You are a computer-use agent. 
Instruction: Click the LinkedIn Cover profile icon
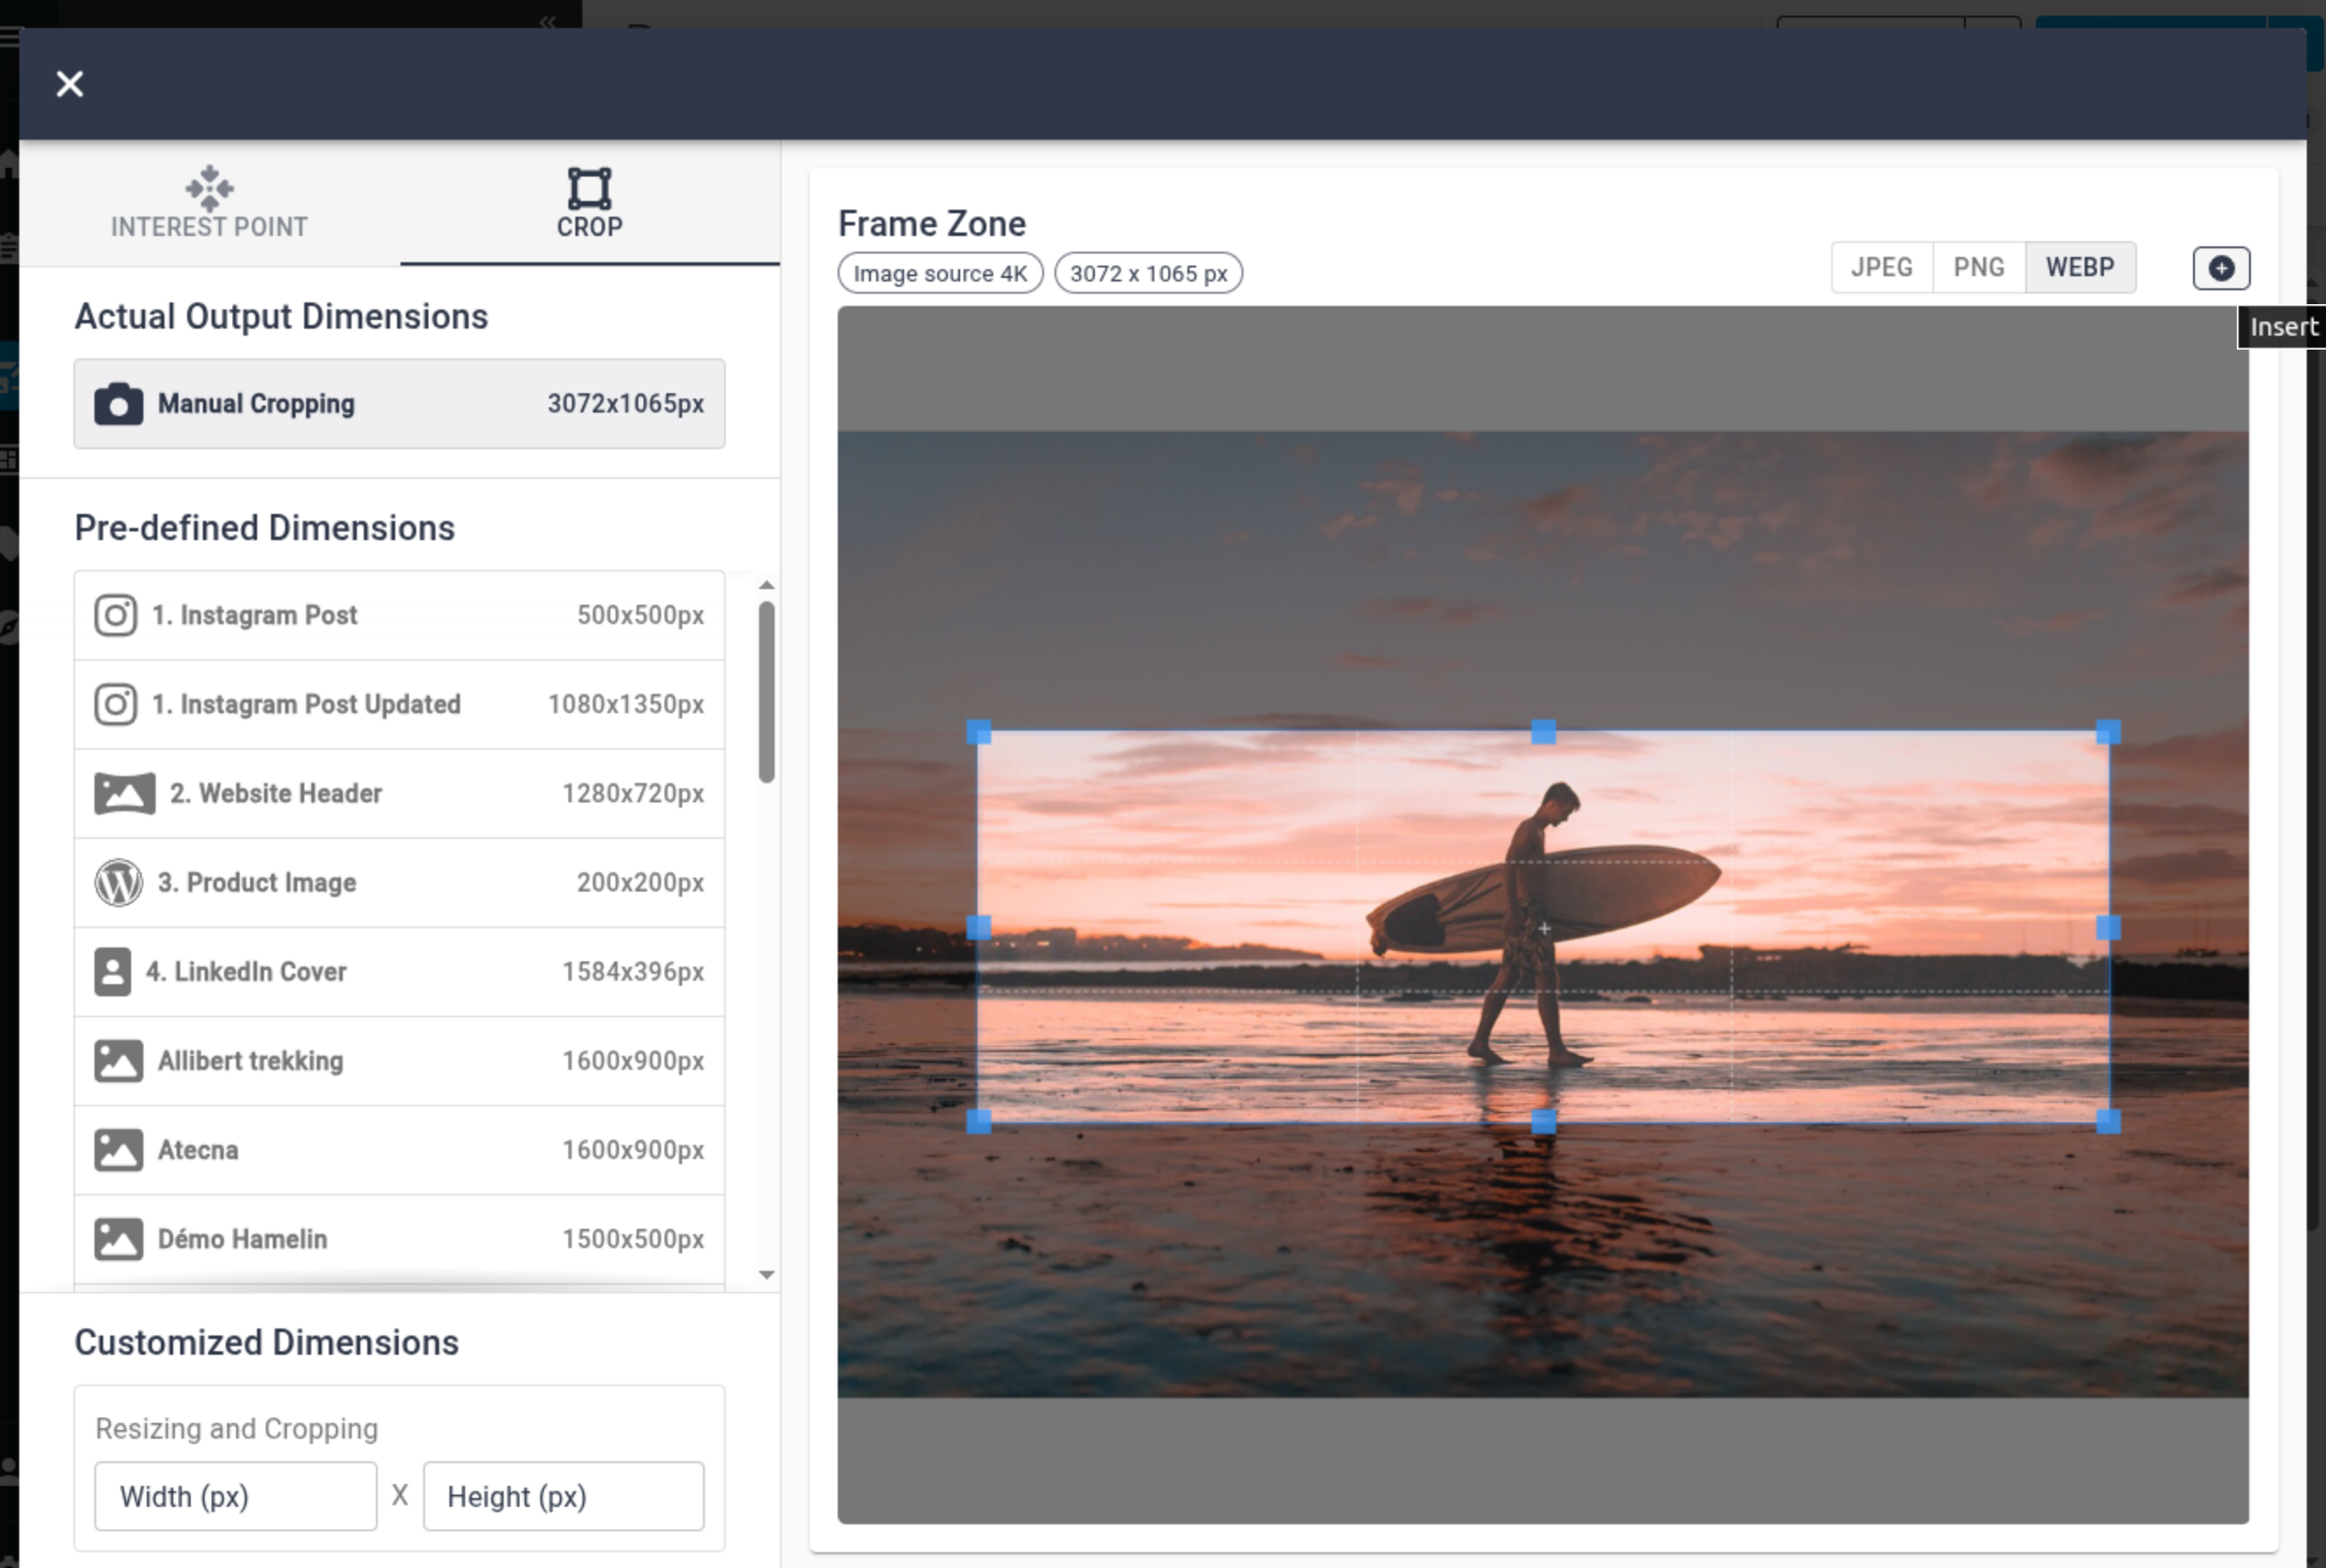(x=113, y=972)
